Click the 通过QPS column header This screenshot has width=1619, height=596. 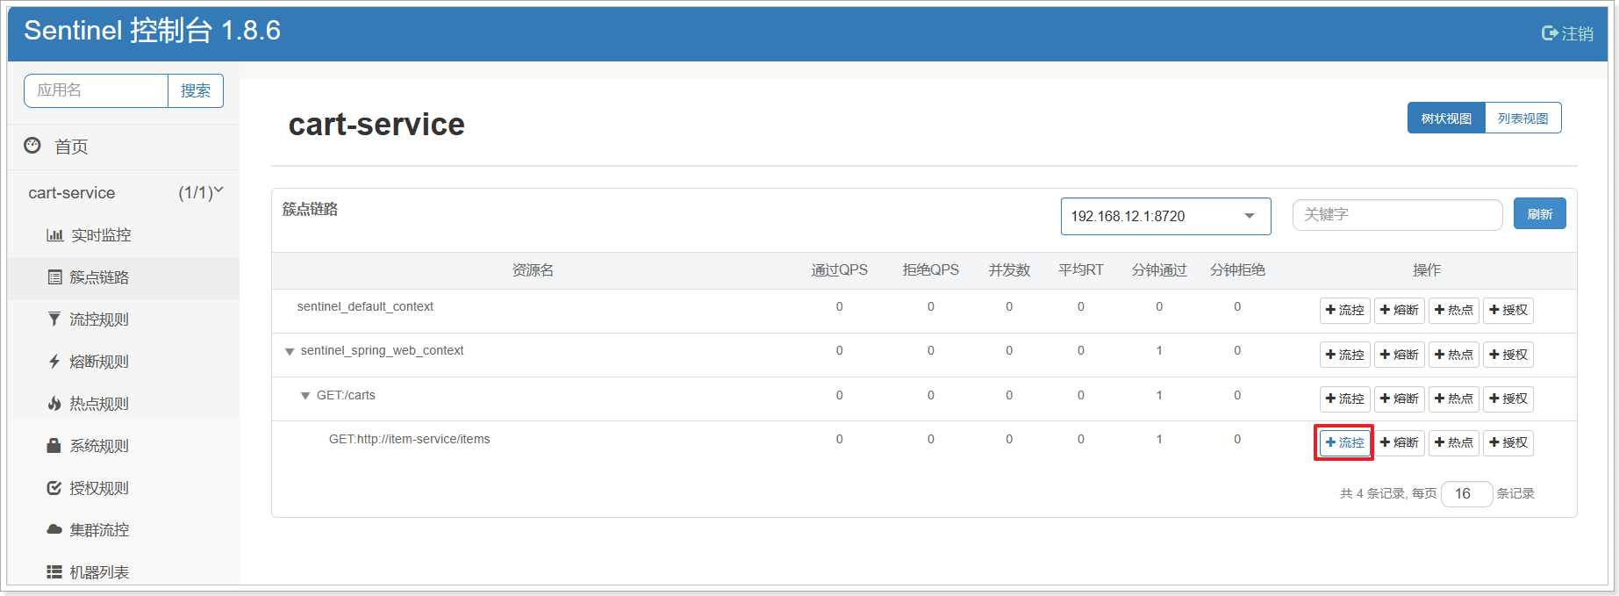pos(839,270)
